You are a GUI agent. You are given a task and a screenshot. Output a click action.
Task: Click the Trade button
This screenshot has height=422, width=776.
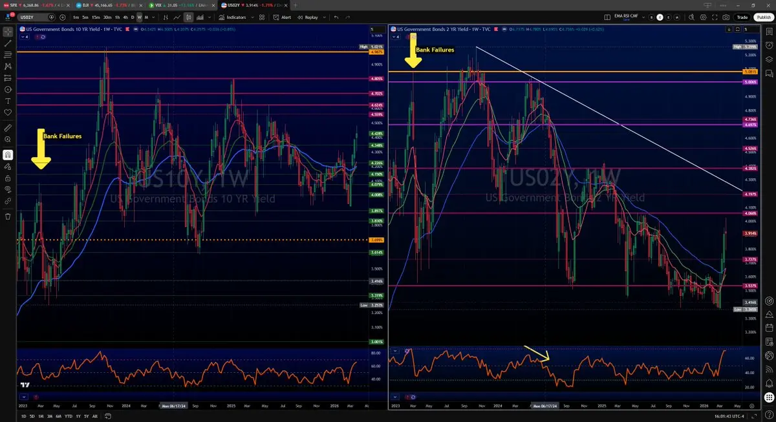pyautogui.click(x=742, y=16)
